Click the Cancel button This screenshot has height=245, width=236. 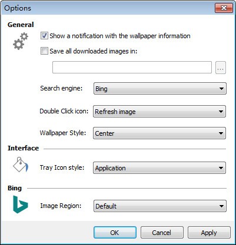tap(162, 233)
